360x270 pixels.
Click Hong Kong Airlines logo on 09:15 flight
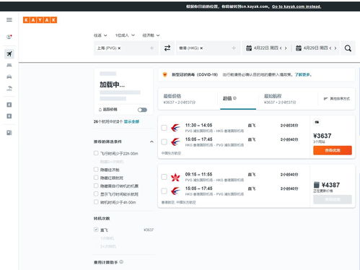click(x=175, y=178)
